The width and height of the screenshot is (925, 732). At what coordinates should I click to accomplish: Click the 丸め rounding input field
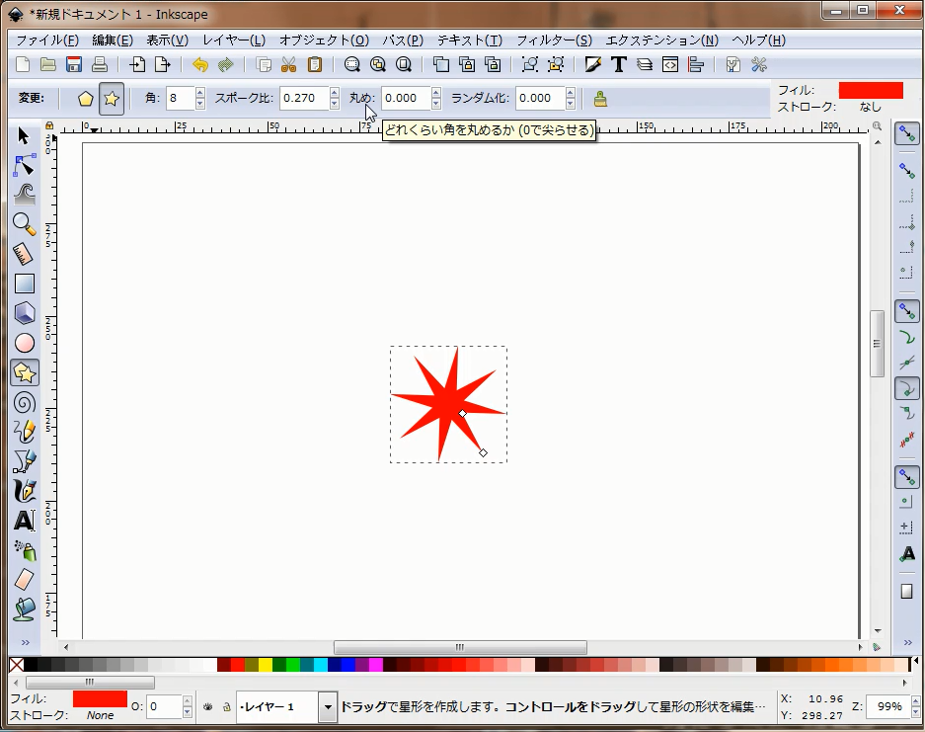pyautogui.click(x=405, y=99)
